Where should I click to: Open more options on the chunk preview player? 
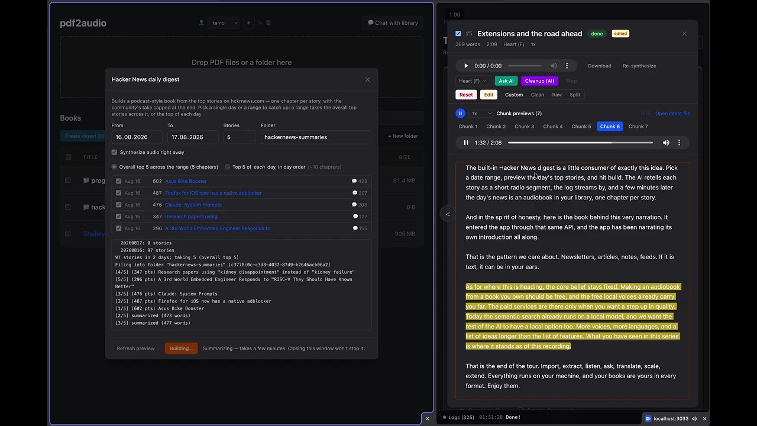pyautogui.click(x=679, y=143)
